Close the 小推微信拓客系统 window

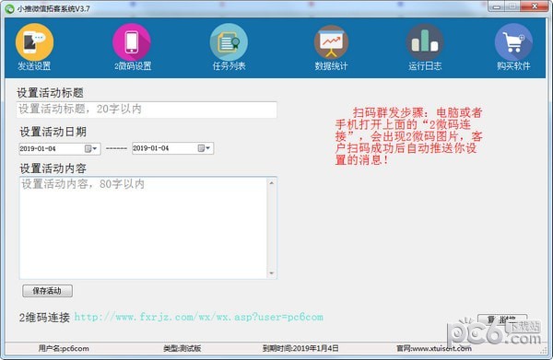tap(535, 6)
